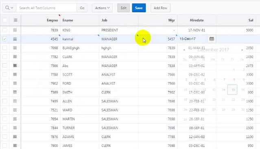Open row actions menu for MARTIN
This screenshot has width=260, height=149.
[x=15, y=119]
